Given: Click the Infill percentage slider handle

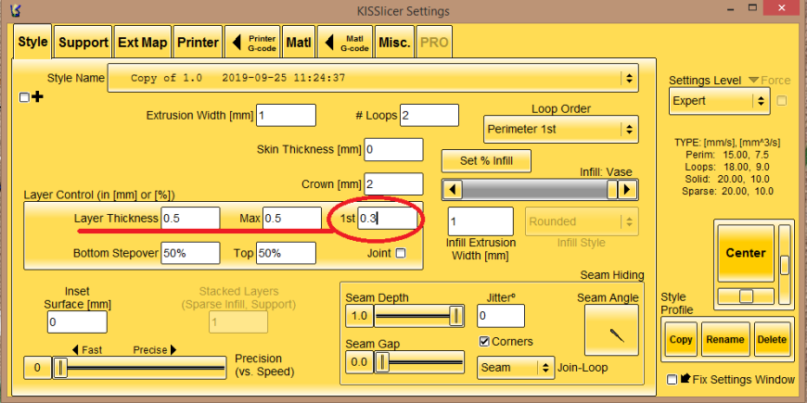Looking at the screenshot, I should tap(611, 190).
